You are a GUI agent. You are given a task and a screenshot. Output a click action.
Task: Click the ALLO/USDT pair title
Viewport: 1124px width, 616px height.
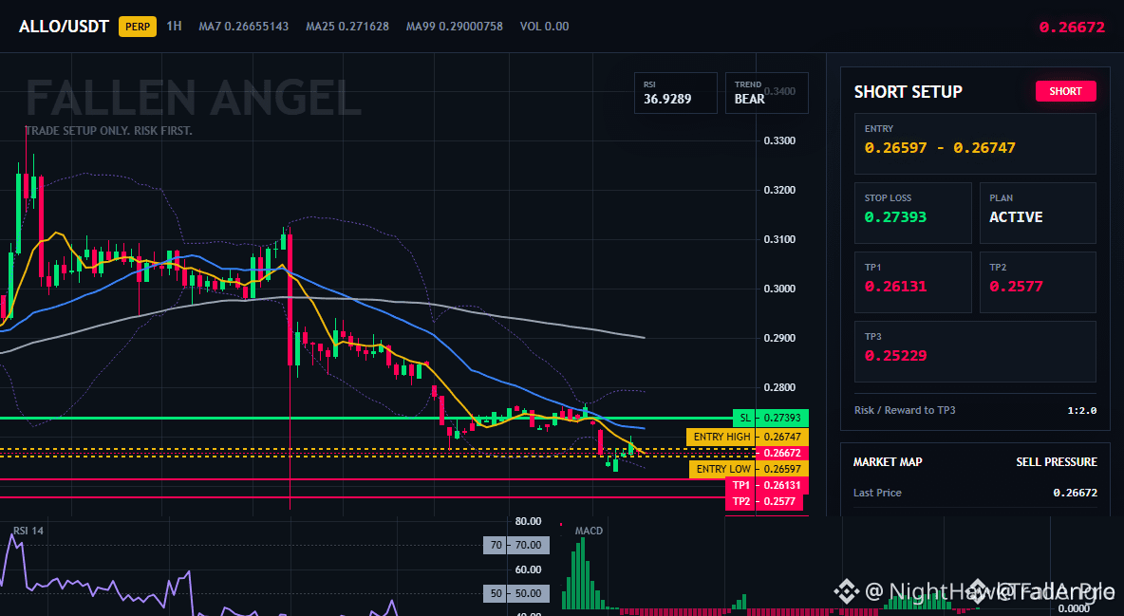(64, 27)
